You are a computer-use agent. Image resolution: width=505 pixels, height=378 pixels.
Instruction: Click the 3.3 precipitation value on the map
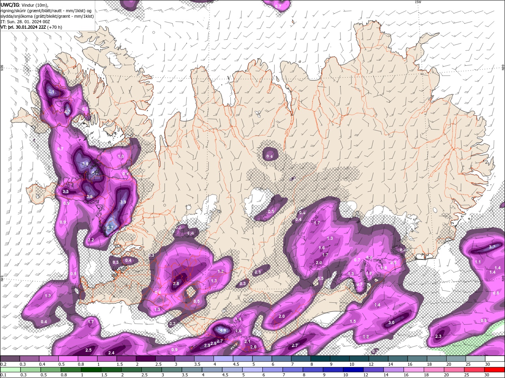click(65, 191)
